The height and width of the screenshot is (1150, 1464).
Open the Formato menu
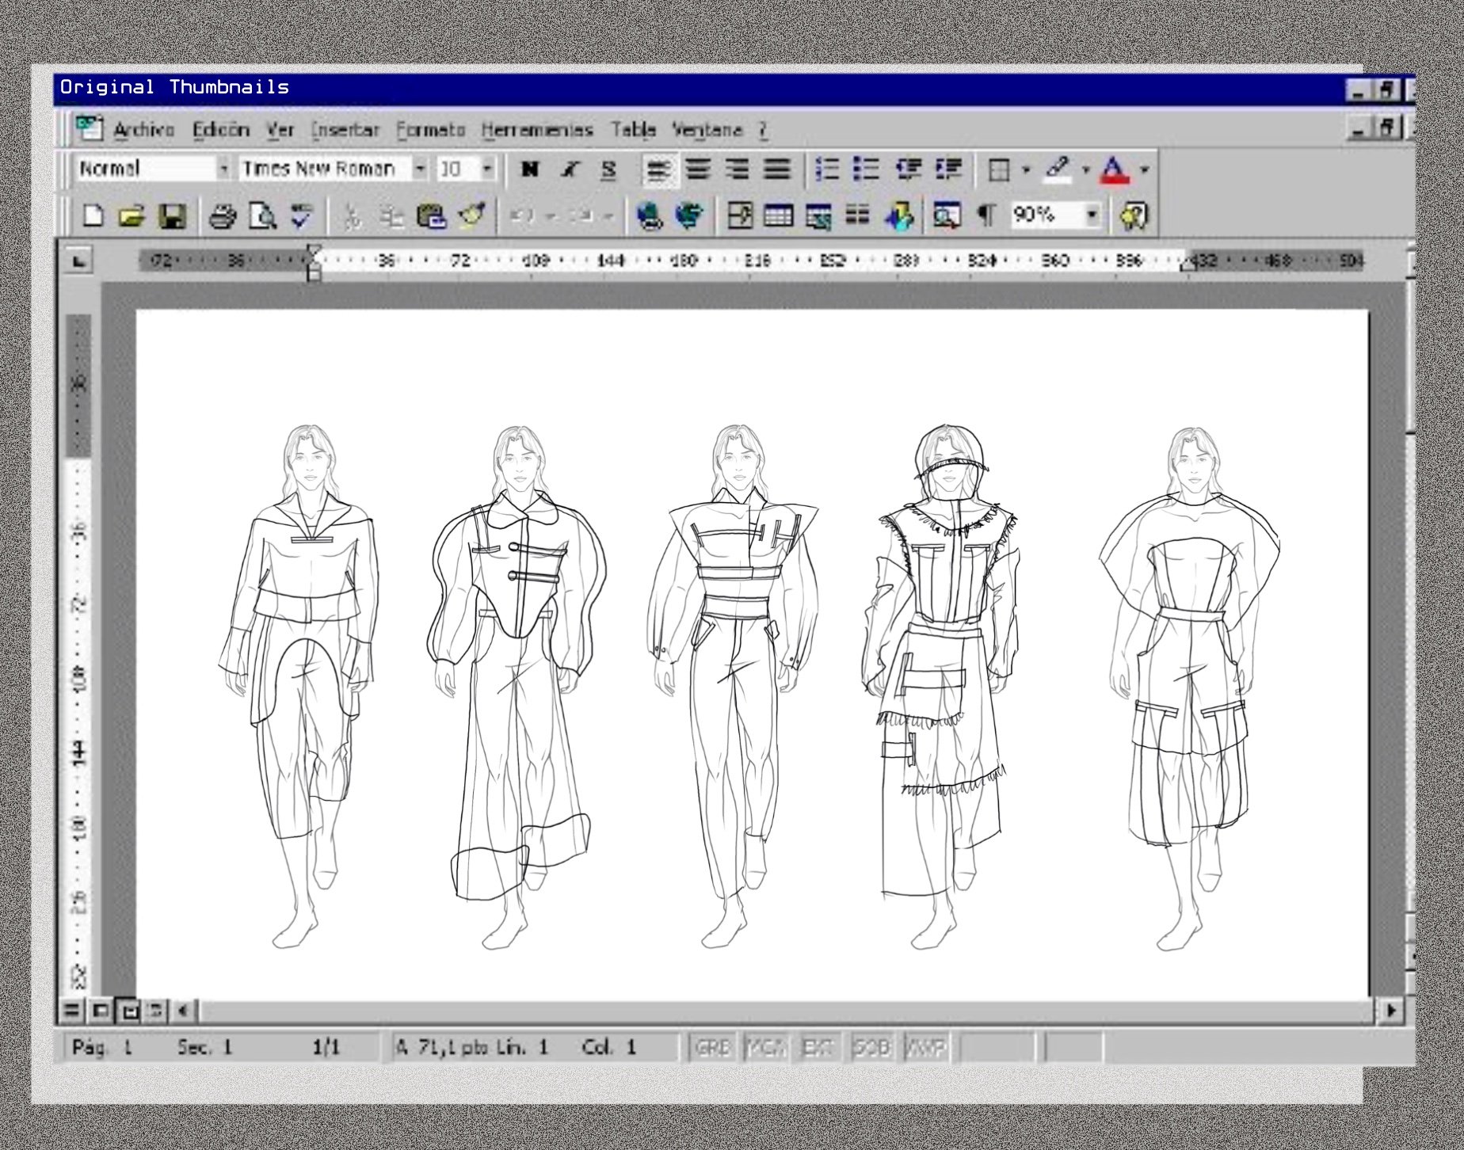point(430,130)
